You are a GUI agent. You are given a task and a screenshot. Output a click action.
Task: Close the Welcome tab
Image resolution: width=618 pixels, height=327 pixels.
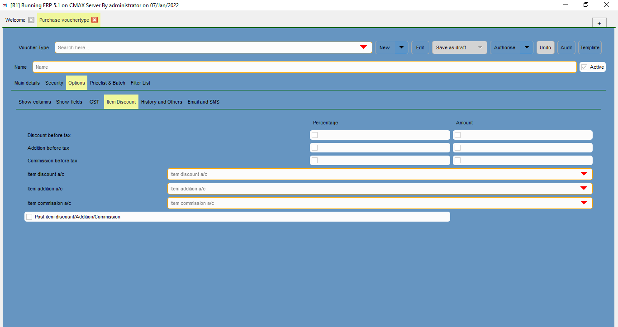coord(31,20)
